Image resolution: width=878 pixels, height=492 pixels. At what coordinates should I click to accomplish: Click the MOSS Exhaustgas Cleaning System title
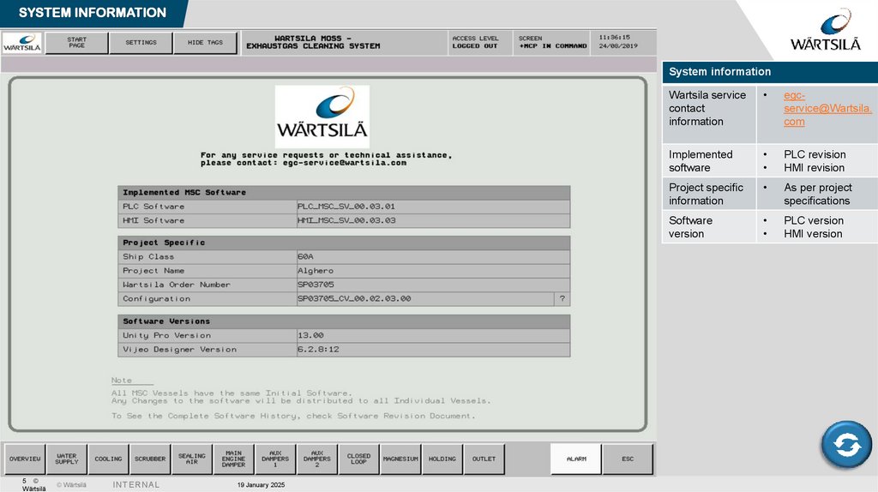coord(313,43)
